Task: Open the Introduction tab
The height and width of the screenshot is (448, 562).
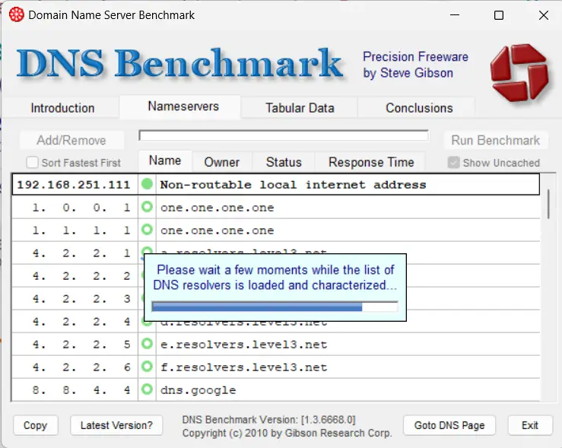Action: pos(62,108)
